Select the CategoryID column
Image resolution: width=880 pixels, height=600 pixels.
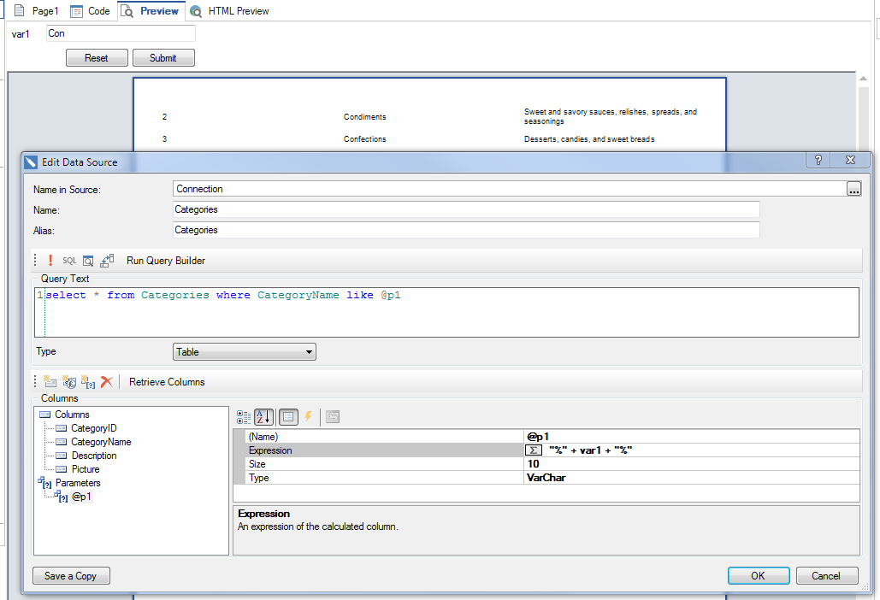coord(94,428)
